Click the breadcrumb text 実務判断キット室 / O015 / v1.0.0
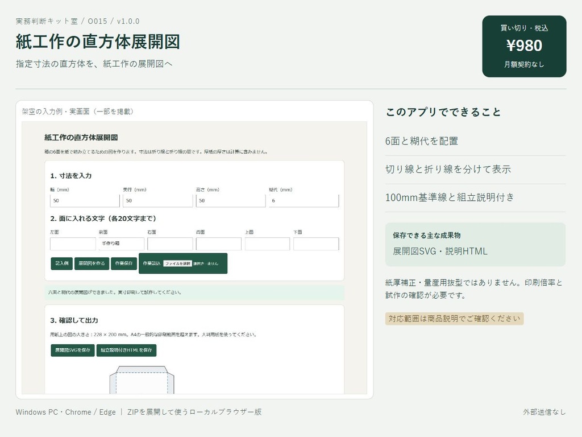Viewport: 582px width, 437px height. (77, 21)
